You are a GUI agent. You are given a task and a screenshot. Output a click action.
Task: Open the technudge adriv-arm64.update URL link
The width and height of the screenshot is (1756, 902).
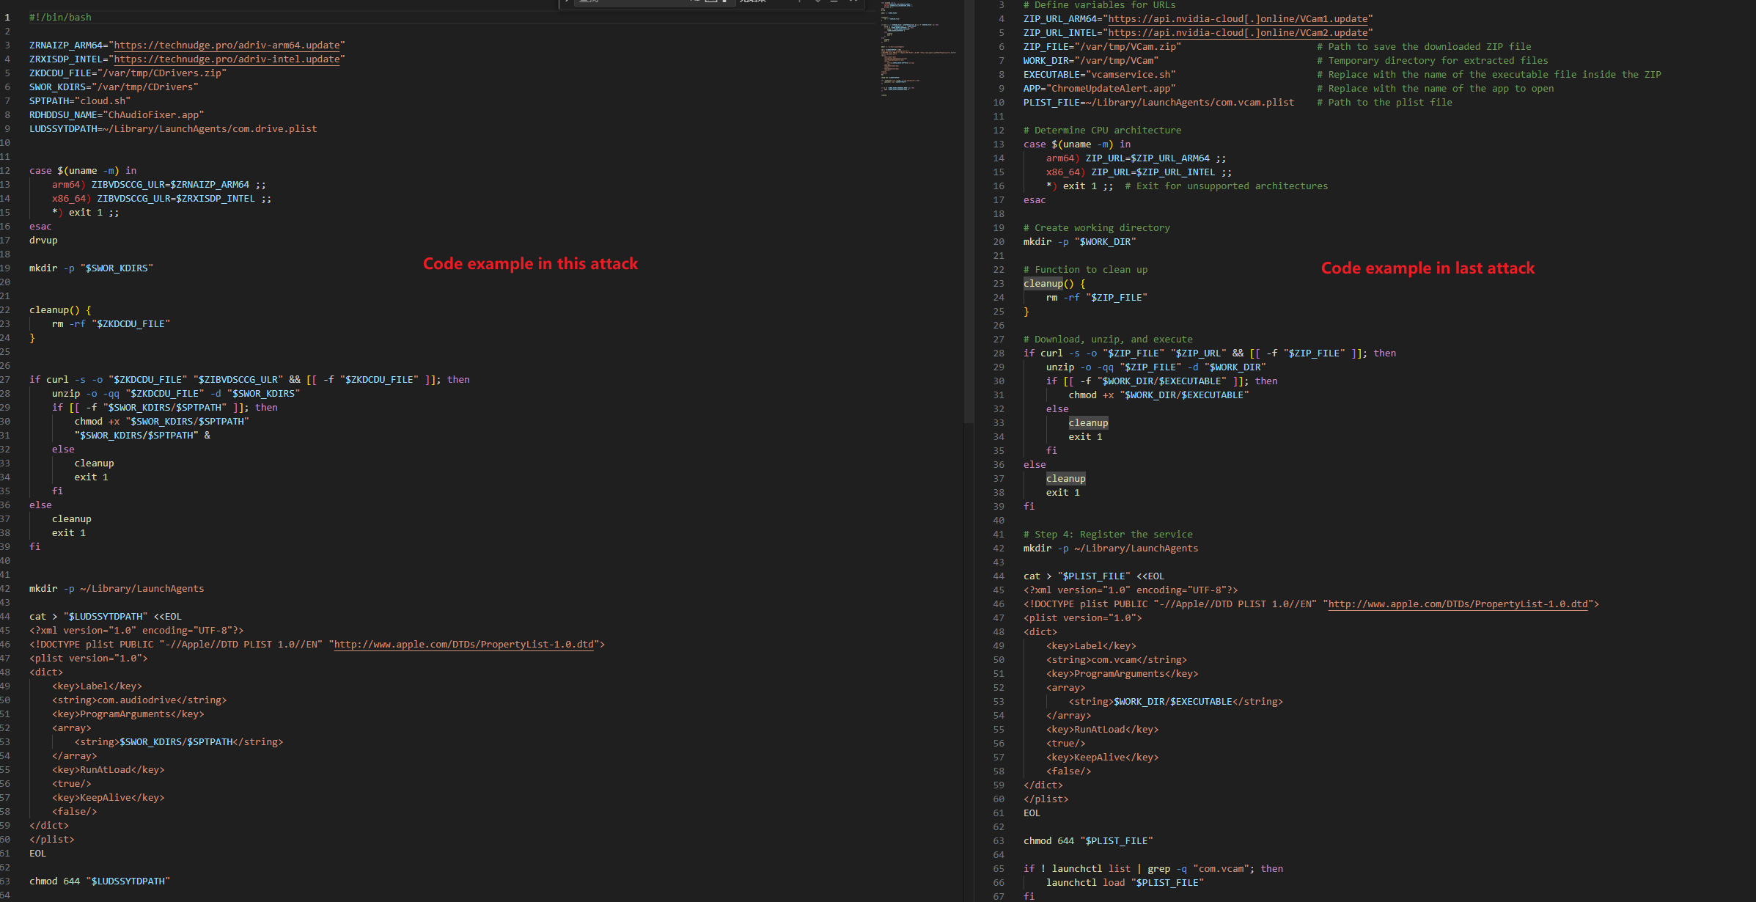(227, 45)
